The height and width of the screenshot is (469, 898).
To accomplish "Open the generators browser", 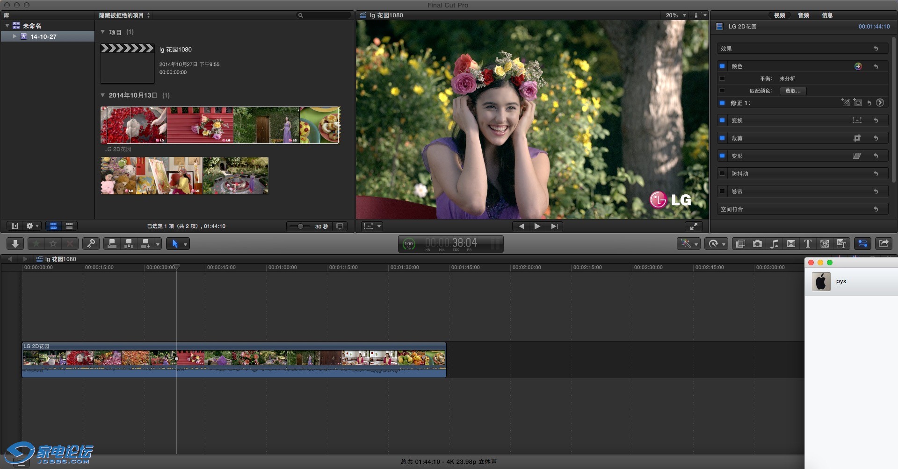I will pyautogui.click(x=825, y=243).
